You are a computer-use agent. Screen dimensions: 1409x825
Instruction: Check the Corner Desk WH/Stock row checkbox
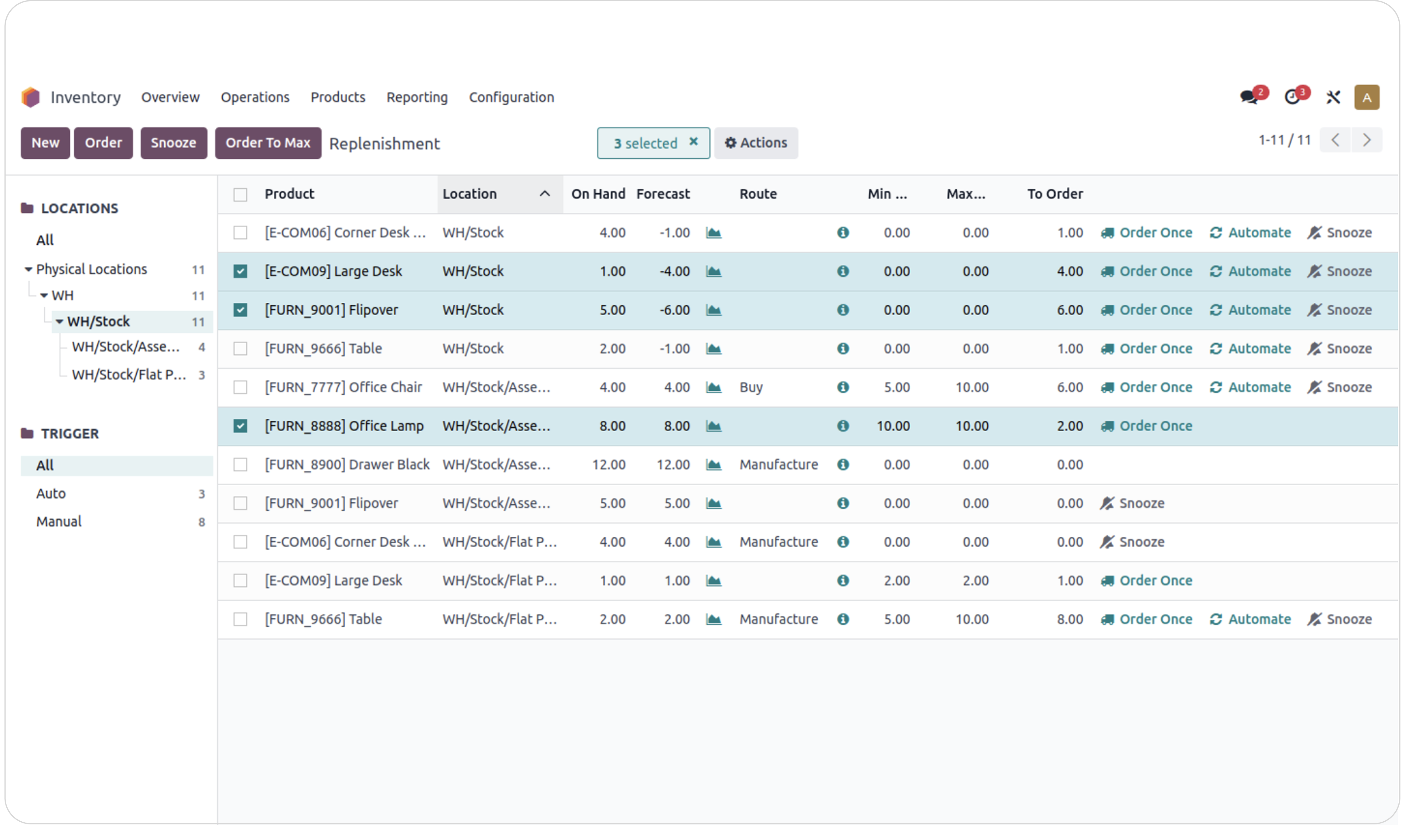tap(241, 233)
